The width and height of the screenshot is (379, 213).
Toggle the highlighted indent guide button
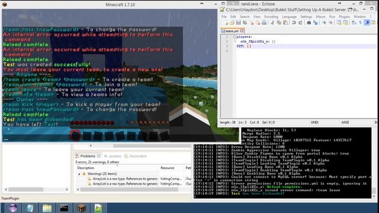tap(367, 22)
